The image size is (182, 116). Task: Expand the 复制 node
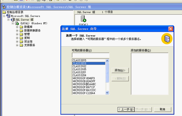coord(17,38)
